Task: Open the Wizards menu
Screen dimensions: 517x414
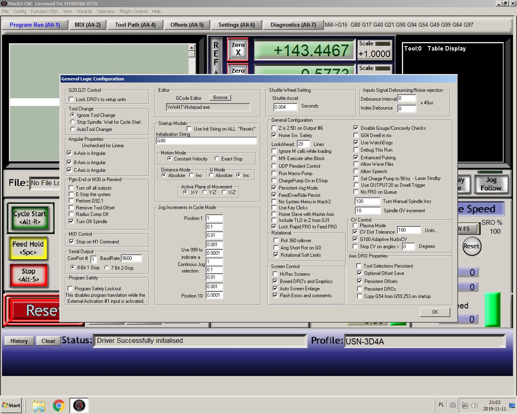Action: pyautogui.click(x=84, y=11)
